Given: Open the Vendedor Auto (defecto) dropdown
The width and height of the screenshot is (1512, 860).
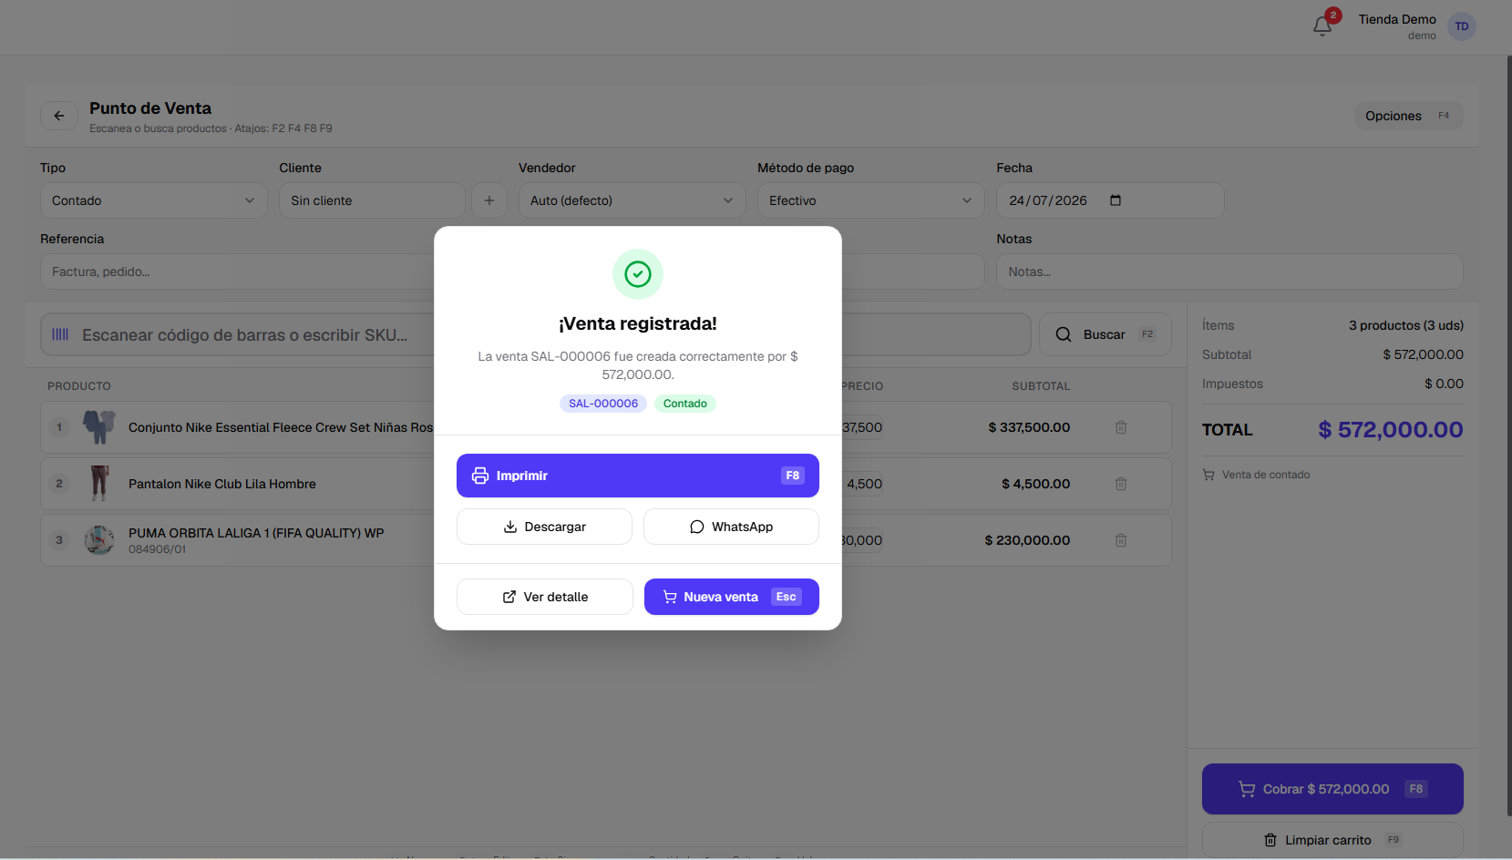Looking at the screenshot, I should pos(632,200).
